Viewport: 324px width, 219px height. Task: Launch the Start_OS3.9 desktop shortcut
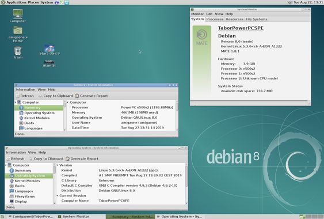49,50
